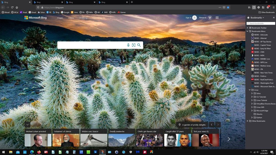Expand the Microsoft Edge folder
The width and height of the screenshot is (276, 155).
coord(252,111)
